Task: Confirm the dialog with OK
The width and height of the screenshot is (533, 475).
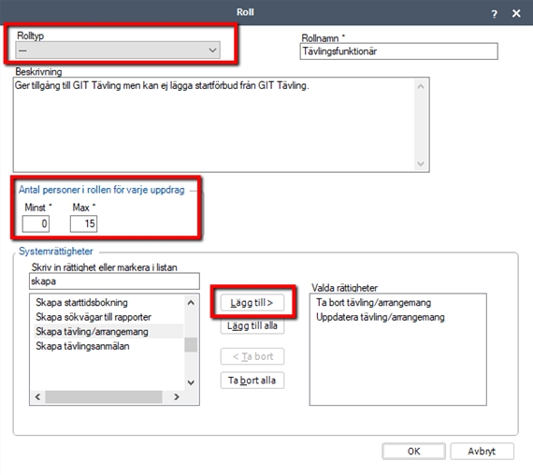Action: click(x=413, y=452)
